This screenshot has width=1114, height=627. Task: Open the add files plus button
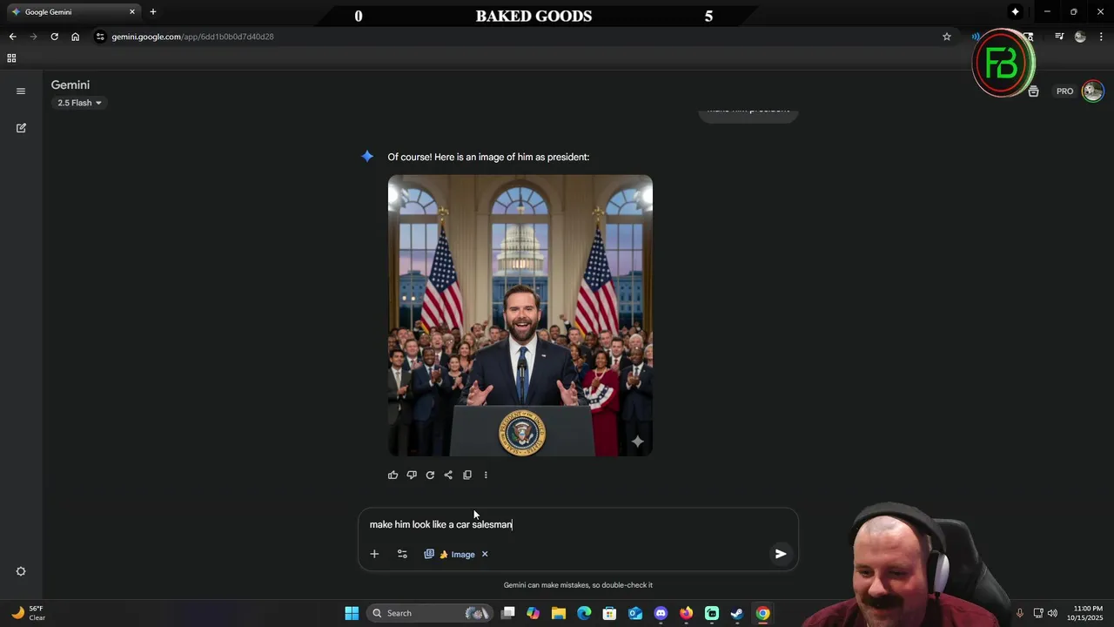coord(374,554)
